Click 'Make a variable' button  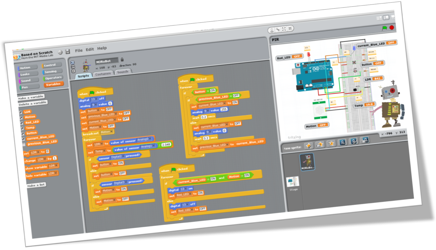(30, 97)
